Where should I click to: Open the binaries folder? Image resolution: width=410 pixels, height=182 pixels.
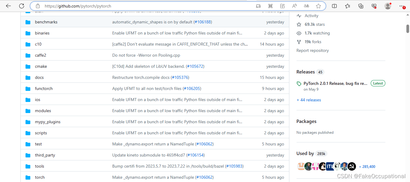(42, 33)
